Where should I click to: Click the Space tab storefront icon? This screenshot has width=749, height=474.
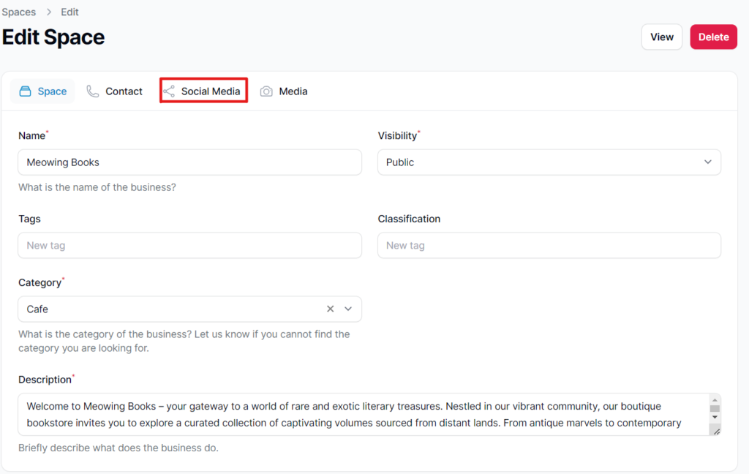26,91
